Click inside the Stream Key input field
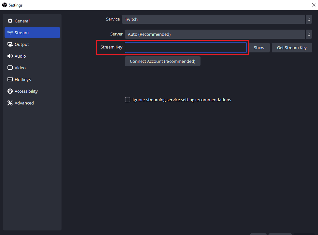Image resolution: width=318 pixels, height=235 pixels. [186, 48]
